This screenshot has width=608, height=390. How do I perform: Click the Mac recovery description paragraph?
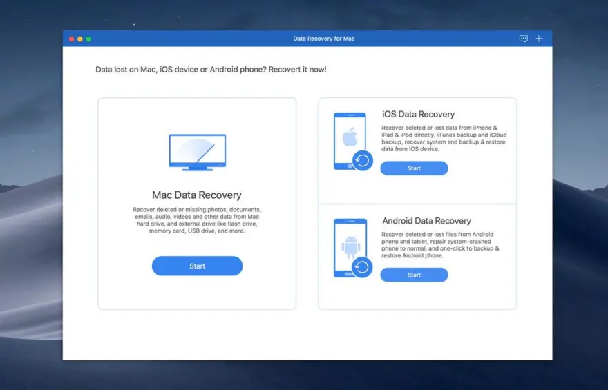(x=197, y=220)
